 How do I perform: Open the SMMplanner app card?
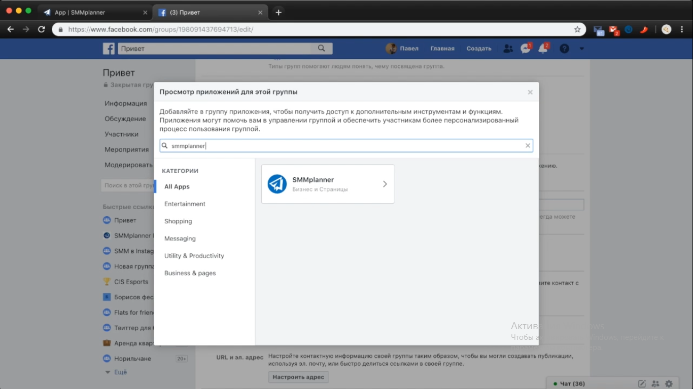[x=328, y=184]
